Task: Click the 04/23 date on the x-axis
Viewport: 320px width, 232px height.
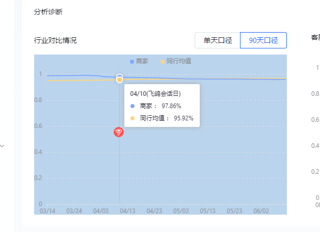Action: pos(154,210)
